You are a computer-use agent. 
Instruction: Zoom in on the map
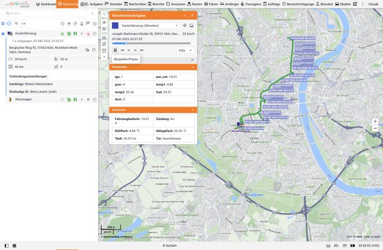click(375, 121)
